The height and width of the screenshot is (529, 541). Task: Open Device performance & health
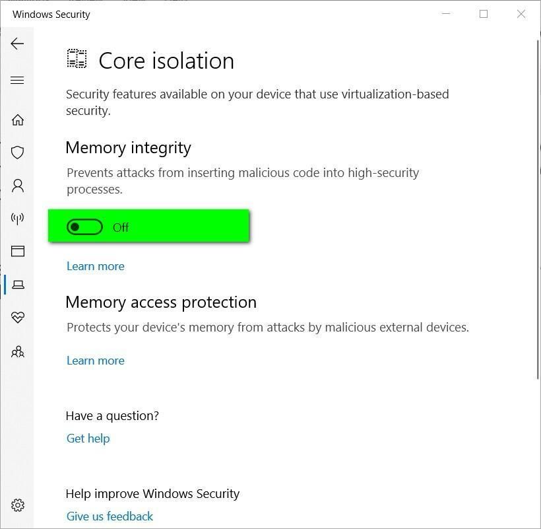[x=17, y=318]
